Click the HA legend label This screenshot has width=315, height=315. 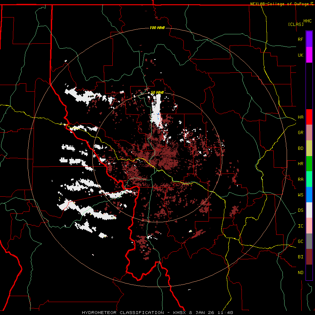click(x=300, y=117)
